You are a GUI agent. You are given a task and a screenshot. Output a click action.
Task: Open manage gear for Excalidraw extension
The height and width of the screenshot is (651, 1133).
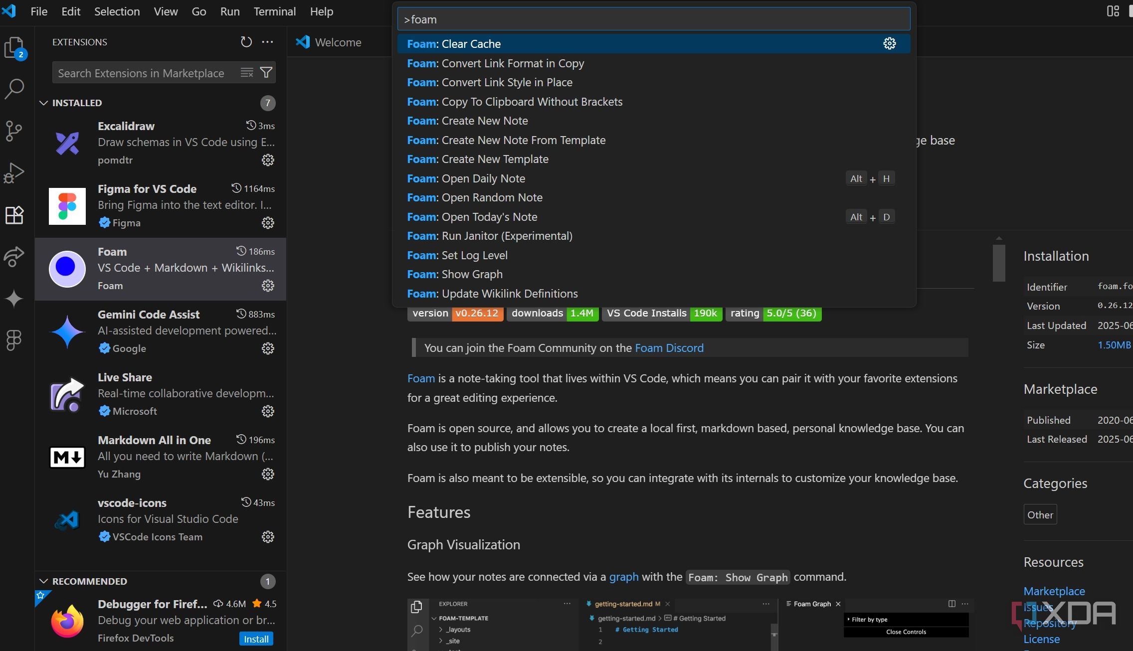point(268,160)
